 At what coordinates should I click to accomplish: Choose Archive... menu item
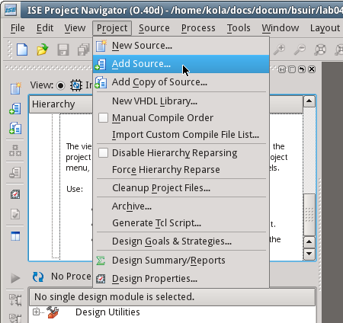click(181, 206)
